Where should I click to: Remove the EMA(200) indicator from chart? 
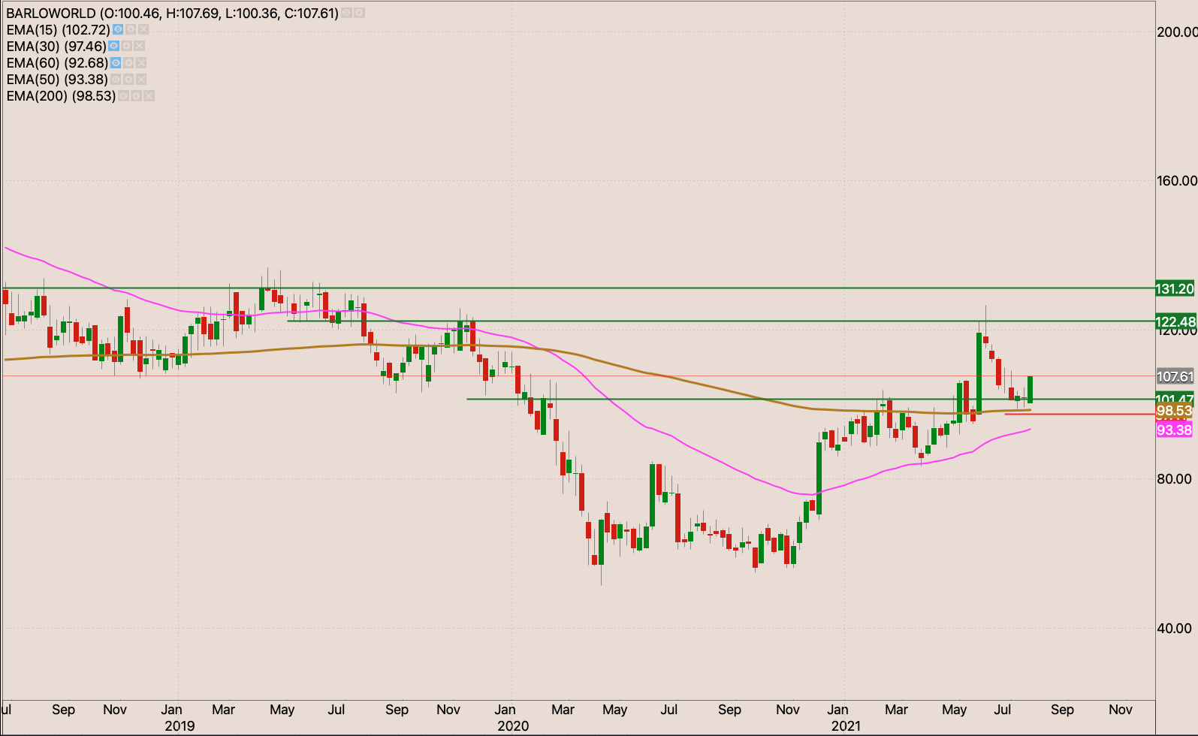coord(149,96)
